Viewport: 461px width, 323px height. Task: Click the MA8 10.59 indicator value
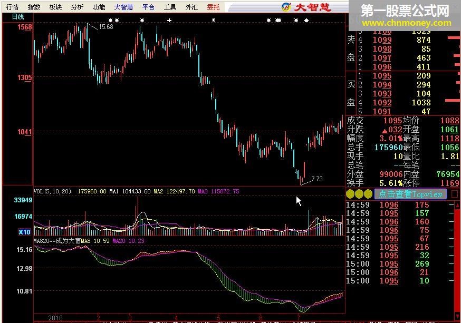click(x=95, y=241)
